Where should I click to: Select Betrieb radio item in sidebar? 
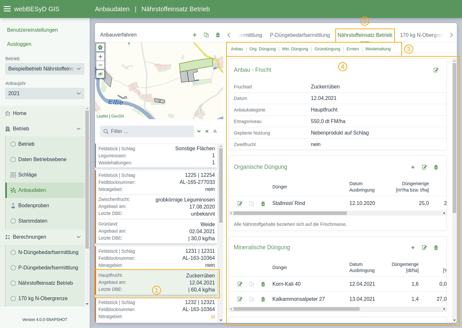(45, 144)
